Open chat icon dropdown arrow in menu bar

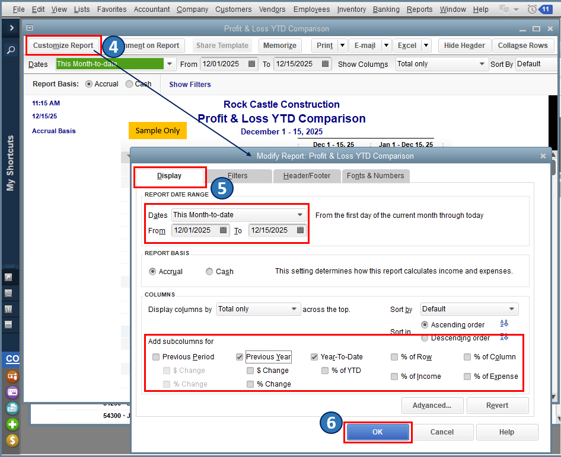point(516,9)
